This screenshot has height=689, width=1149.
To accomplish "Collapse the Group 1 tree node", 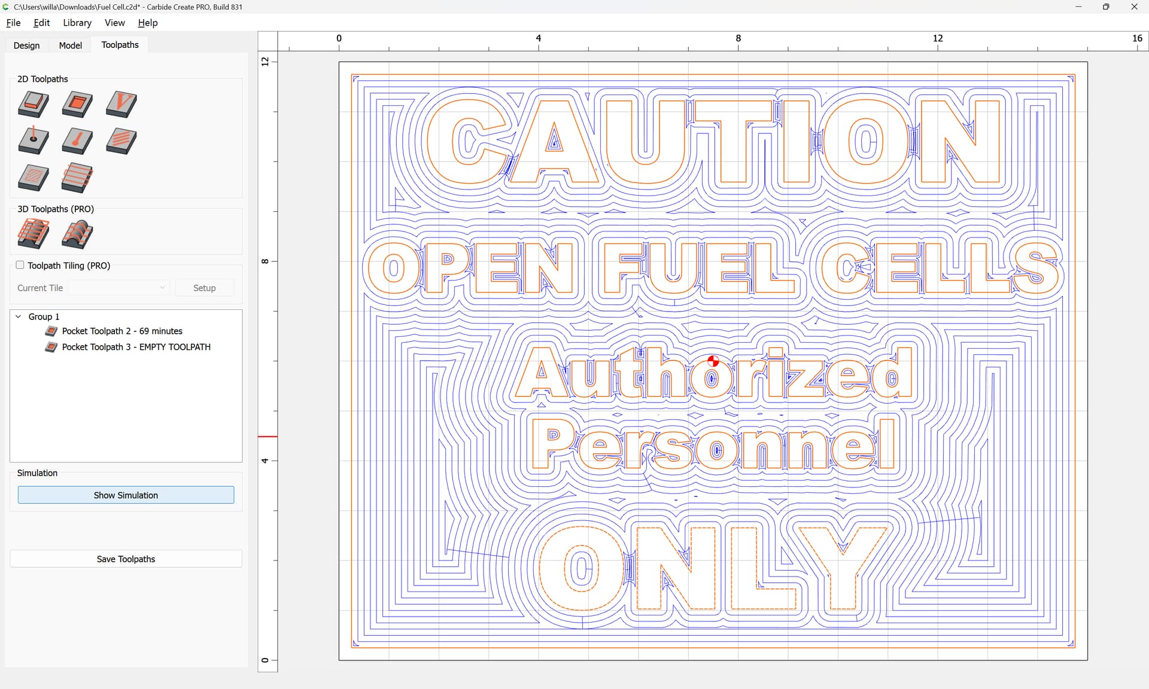I will coord(18,316).
